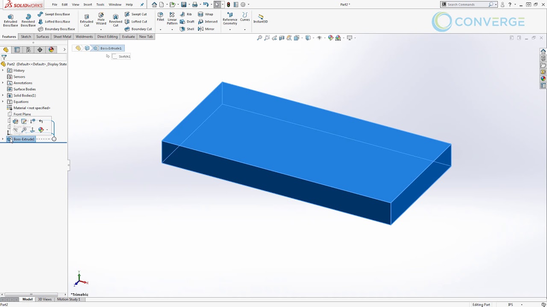Open the 3D Views tab
This screenshot has width=547, height=307.
[45, 299]
